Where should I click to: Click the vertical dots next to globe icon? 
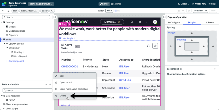[x=147, y=22]
